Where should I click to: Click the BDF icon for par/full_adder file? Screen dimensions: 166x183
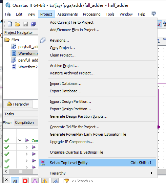click(14, 60)
